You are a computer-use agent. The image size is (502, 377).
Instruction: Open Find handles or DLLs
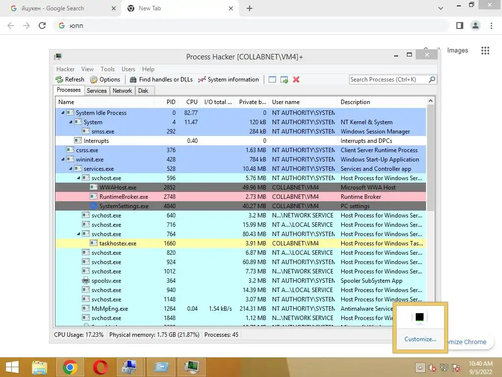click(x=161, y=80)
